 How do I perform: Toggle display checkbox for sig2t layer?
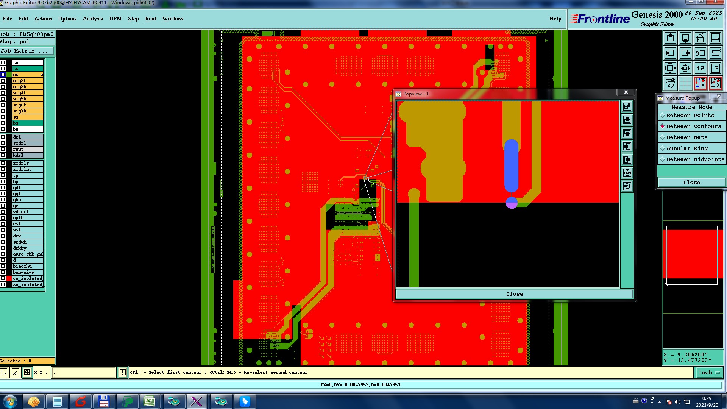[3, 81]
